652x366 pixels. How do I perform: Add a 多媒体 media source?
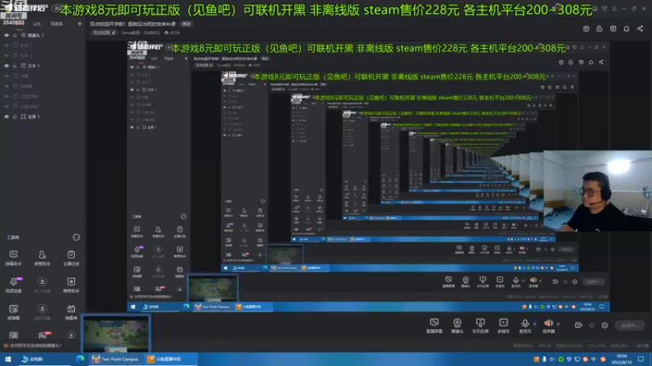[x=503, y=326]
